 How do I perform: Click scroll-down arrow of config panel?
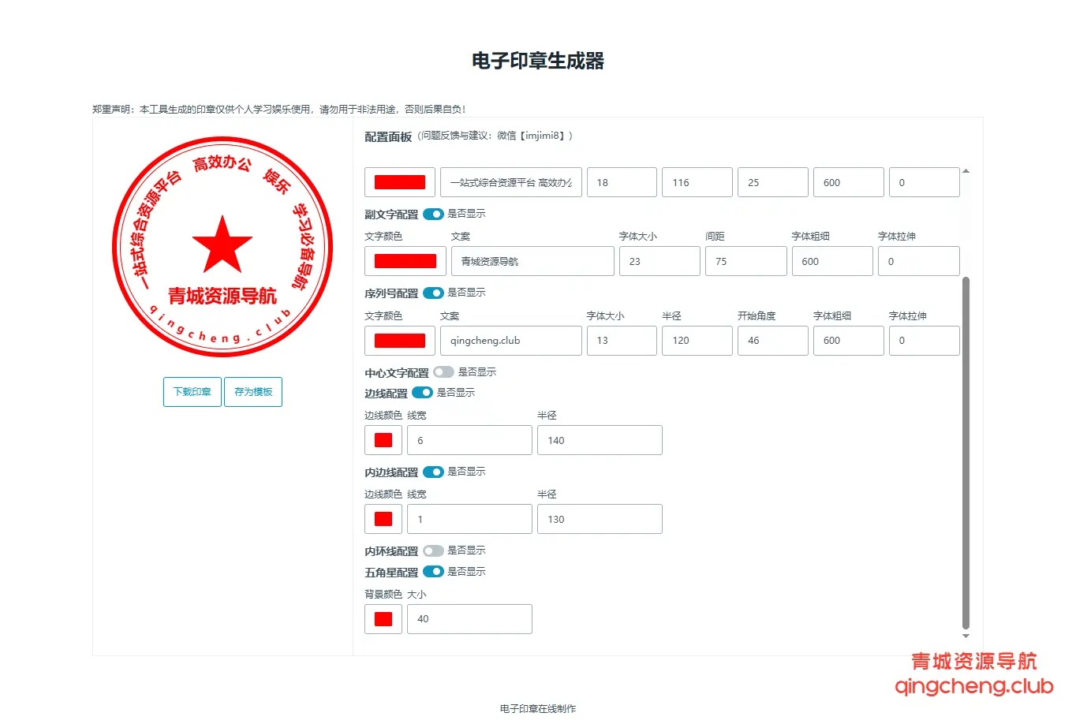point(966,636)
